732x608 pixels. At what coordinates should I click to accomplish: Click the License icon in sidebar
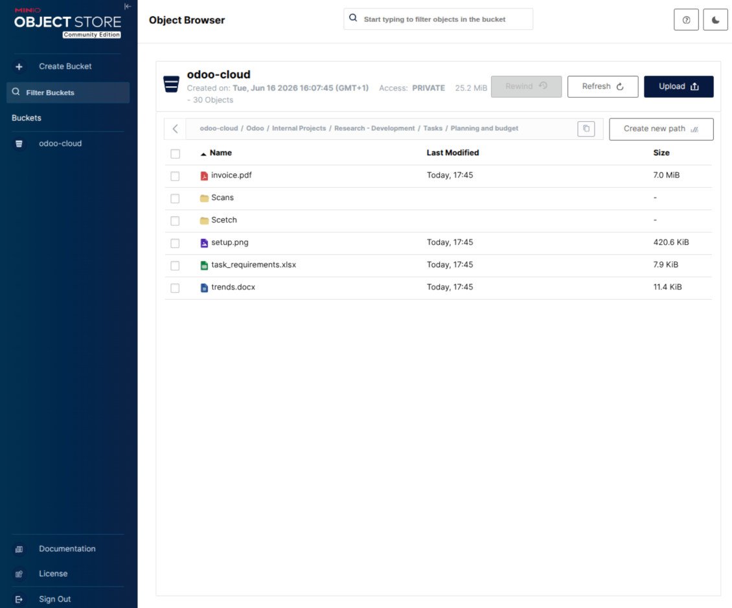(x=19, y=574)
